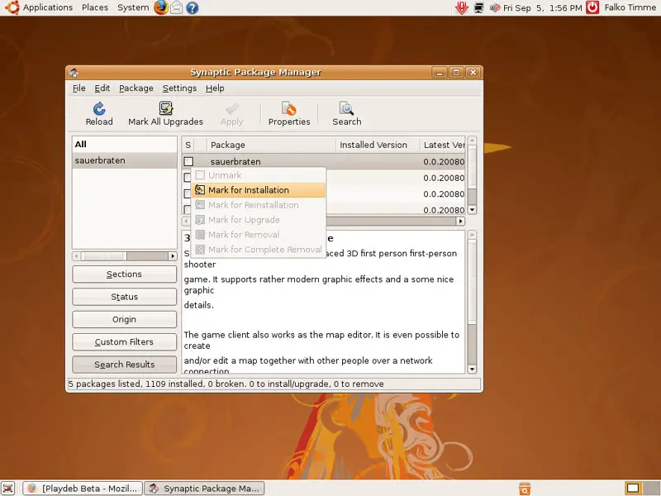Open the Applications menu in top panel

(x=48, y=7)
